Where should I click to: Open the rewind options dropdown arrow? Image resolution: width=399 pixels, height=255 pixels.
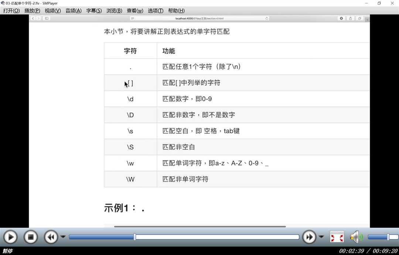63,237
